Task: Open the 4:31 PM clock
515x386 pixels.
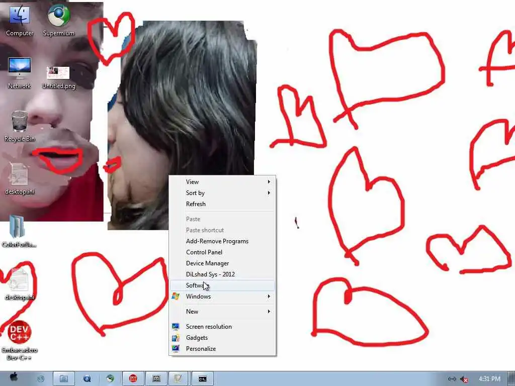Action: tap(489, 379)
